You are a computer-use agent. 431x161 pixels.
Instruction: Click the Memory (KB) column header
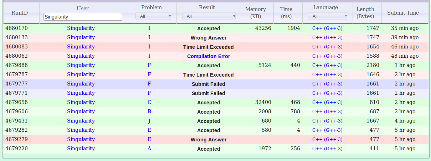click(x=256, y=13)
